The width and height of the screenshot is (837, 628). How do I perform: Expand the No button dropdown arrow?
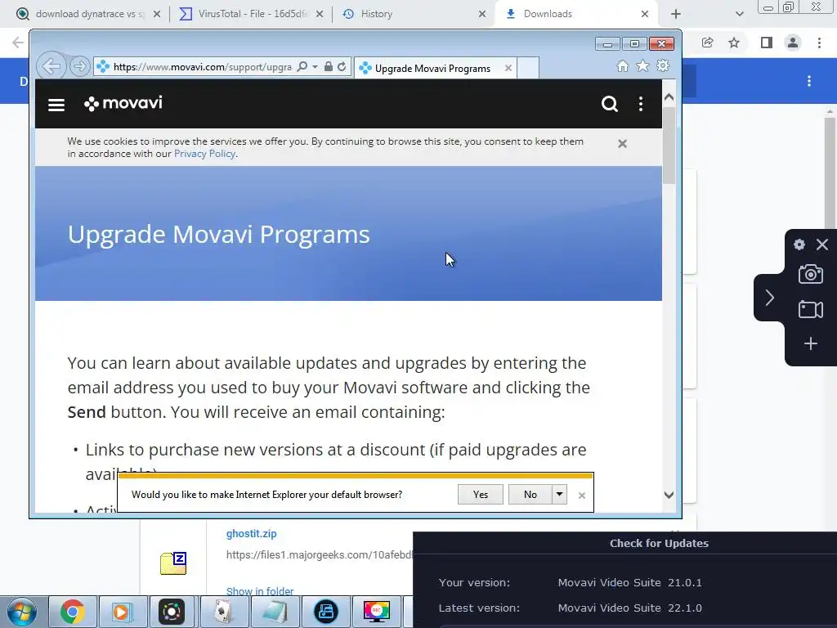(559, 495)
